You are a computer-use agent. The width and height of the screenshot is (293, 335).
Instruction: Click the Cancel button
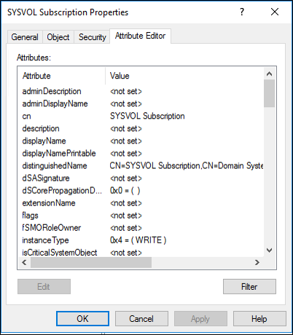click(141, 318)
